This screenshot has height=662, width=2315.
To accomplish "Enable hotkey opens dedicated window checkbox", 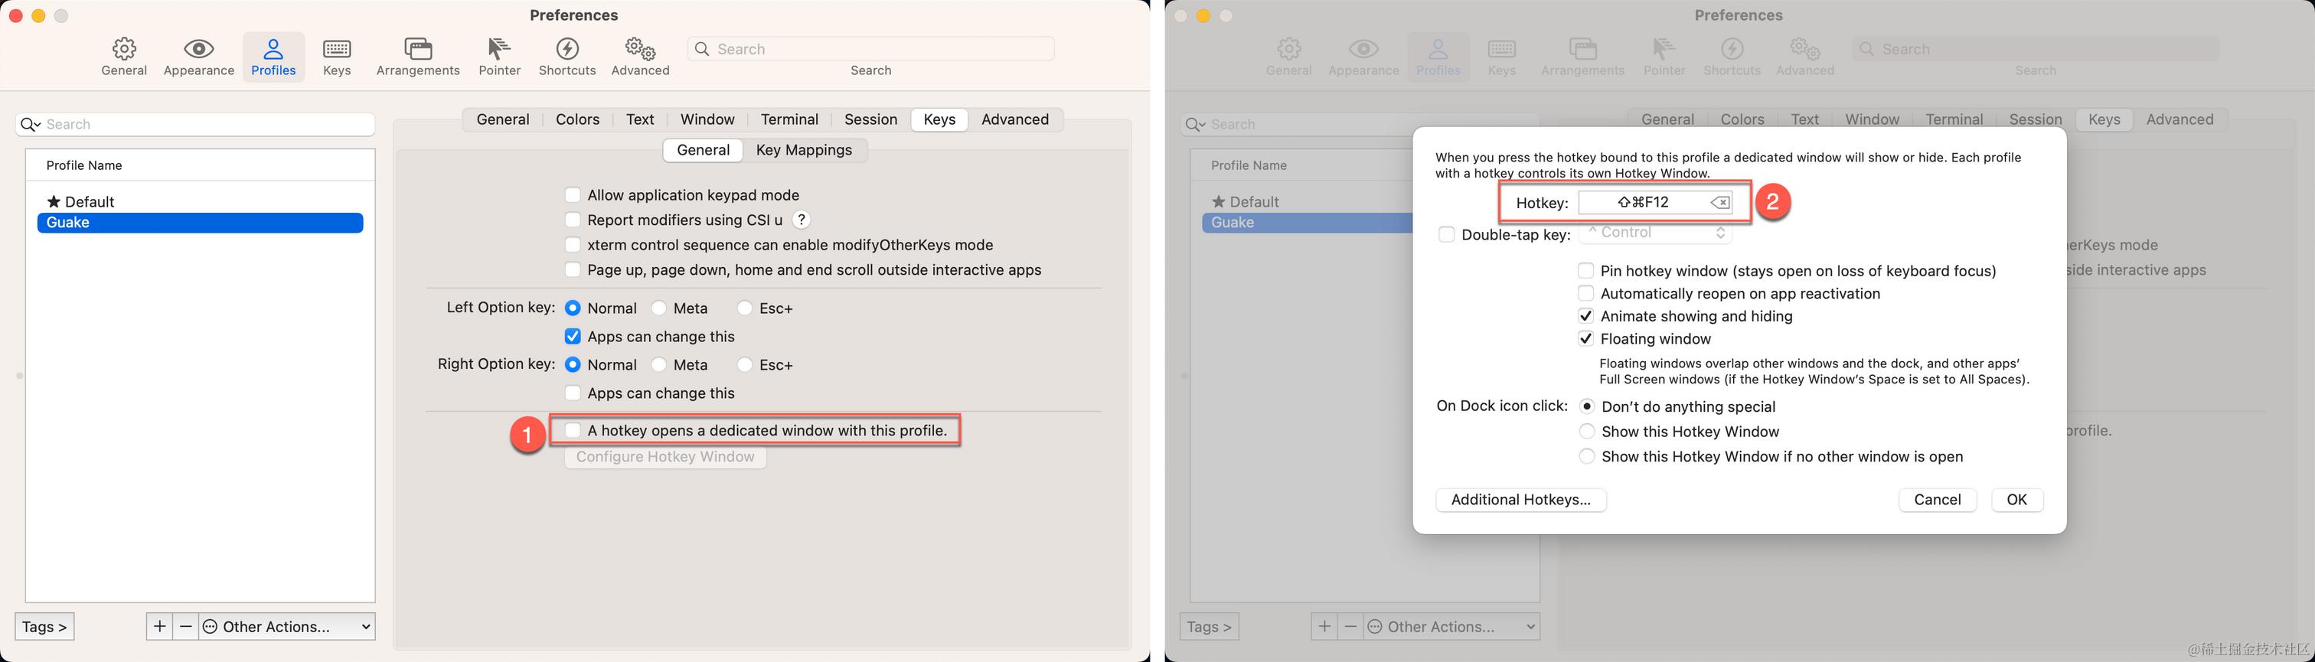I will pyautogui.click(x=573, y=430).
